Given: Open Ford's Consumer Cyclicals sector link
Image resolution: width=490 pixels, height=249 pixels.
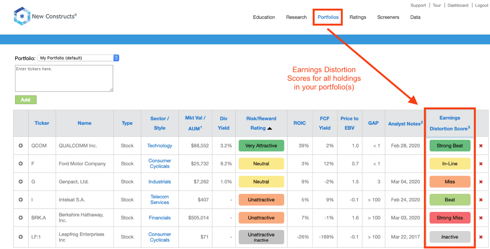Looking at the screenshot, I should pos(160,164).
